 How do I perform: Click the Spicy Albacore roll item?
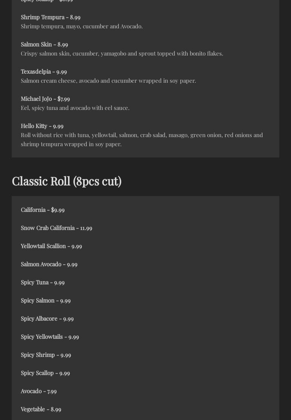pos(47,318)
